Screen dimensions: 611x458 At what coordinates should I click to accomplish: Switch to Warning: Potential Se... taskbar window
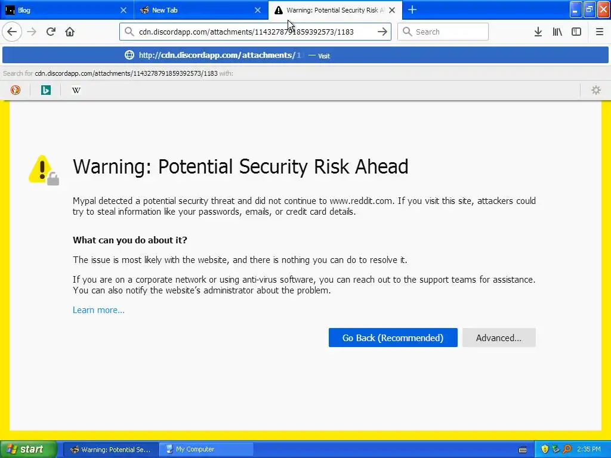[110, 450]
